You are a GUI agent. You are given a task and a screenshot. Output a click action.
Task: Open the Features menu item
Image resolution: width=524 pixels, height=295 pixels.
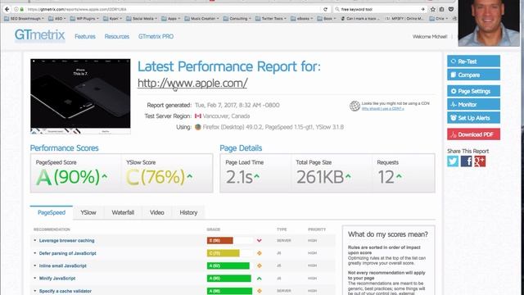(85, 36)
